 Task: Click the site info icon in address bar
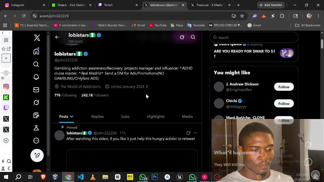point(35,16)
